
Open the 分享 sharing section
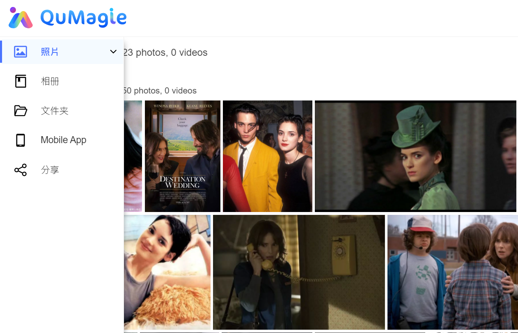click(62, 170)
